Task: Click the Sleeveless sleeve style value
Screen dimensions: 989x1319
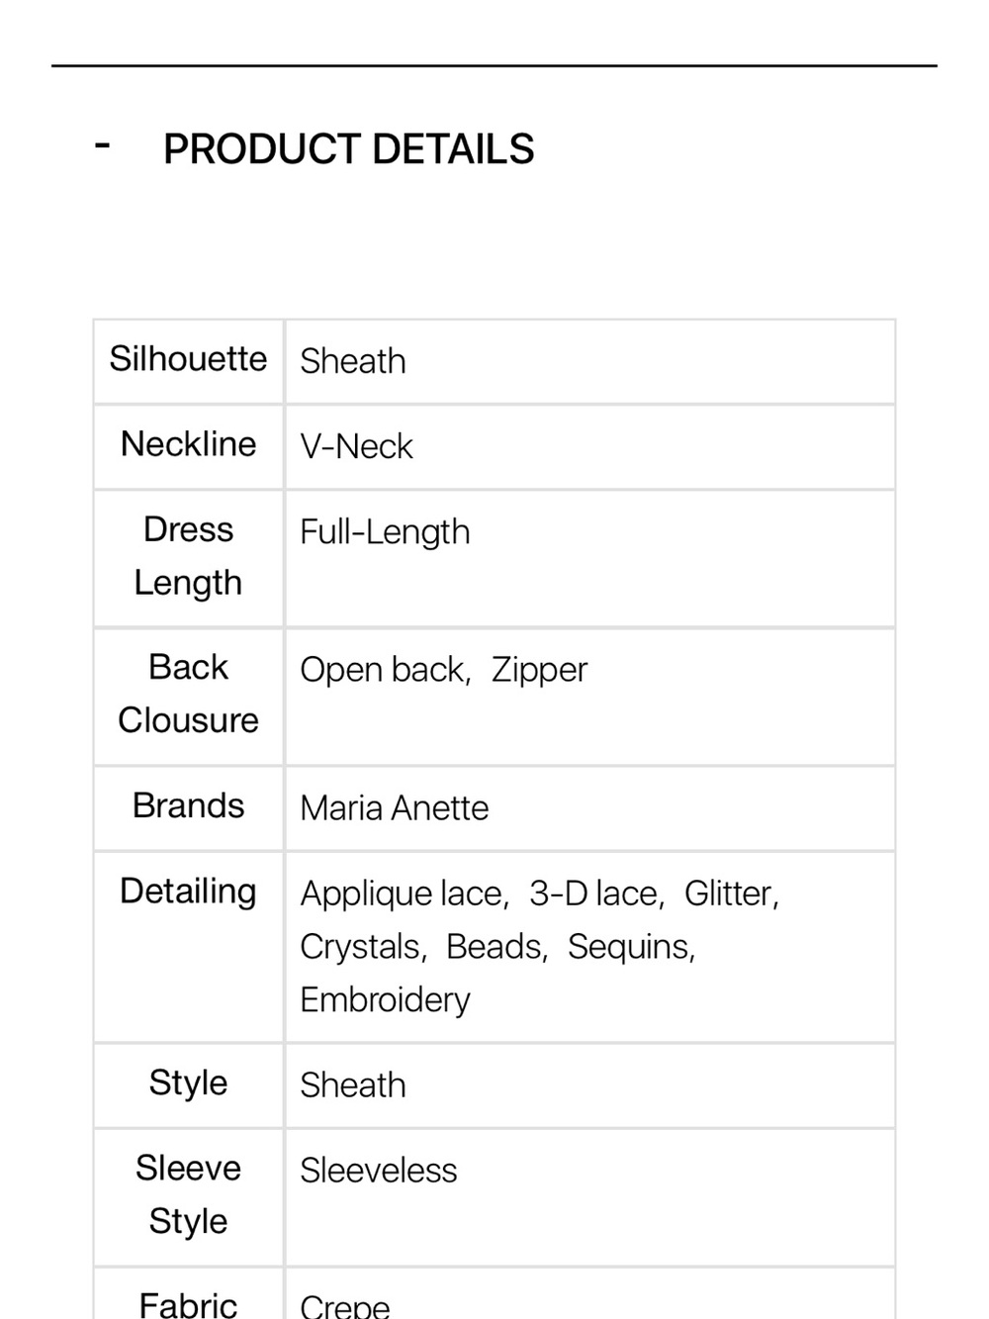Action: tap(379, 1171)
